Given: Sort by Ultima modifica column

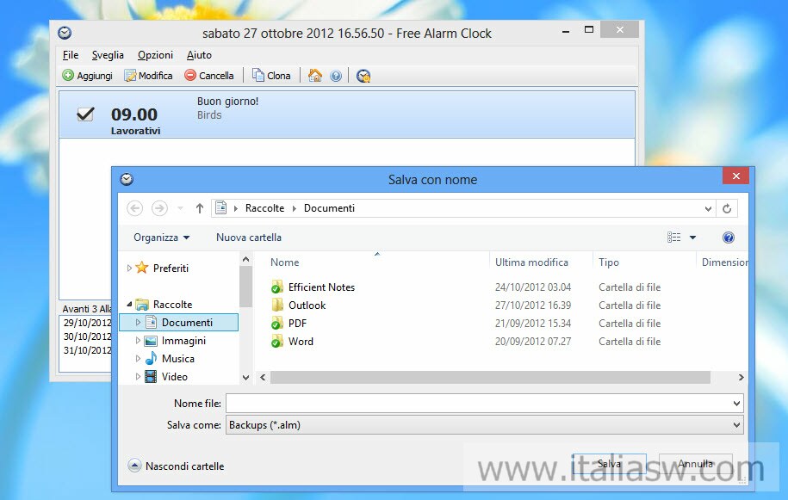Looking at the screenshot, I should pos(531,262).
